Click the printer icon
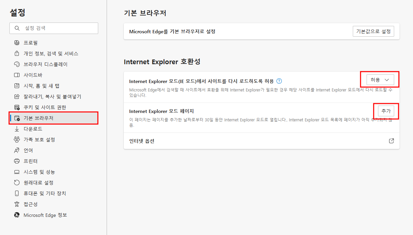 pos(17,161)
